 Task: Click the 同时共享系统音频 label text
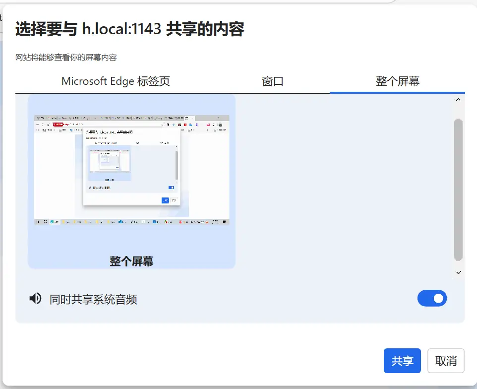click(x=93, y=299)
